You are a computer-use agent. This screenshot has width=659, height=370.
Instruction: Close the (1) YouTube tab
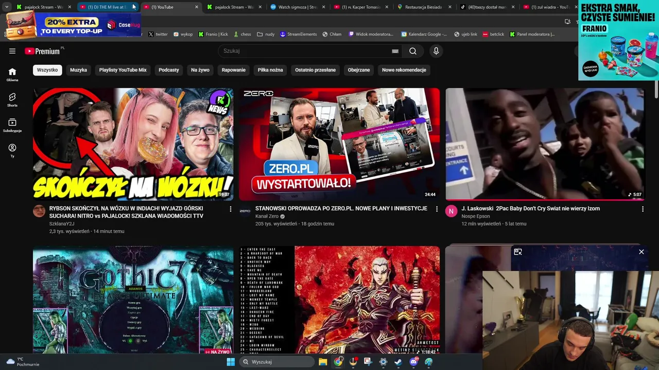pyautogui.click(x=196, y=7)
